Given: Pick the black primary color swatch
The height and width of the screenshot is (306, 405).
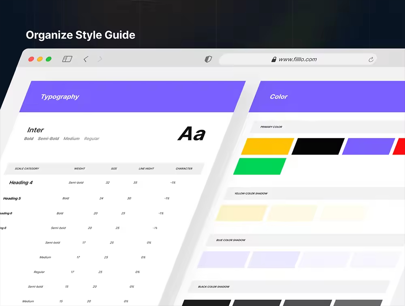Looking at the screenshot, I should (x=318, y=147).
